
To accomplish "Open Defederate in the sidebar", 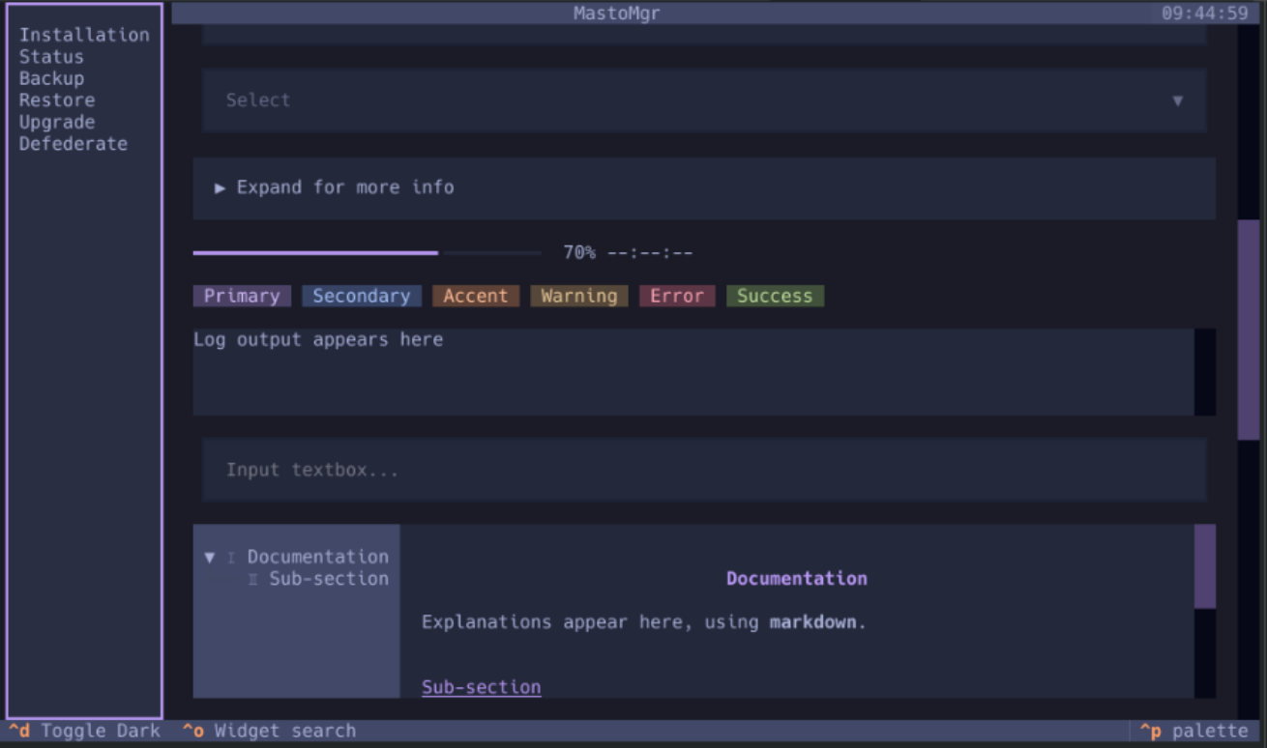I will [74, 144].
